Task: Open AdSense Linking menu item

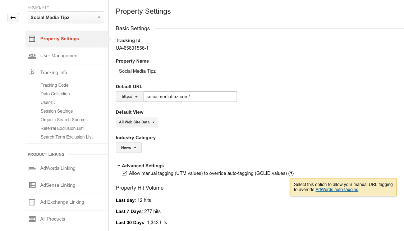Action: click(x=67, y=185)
